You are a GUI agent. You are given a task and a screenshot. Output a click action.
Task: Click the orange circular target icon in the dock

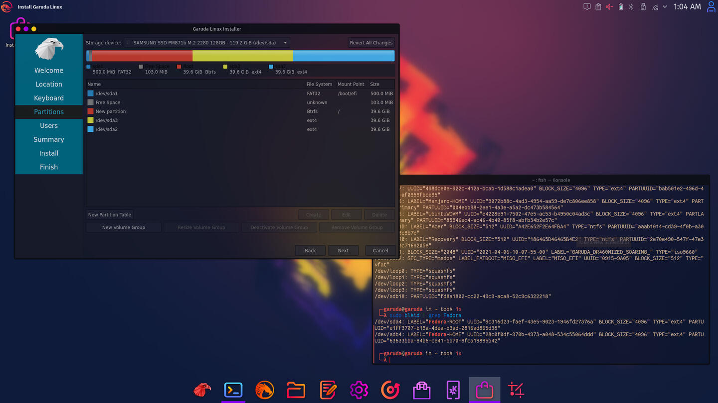tap(390, 390)
